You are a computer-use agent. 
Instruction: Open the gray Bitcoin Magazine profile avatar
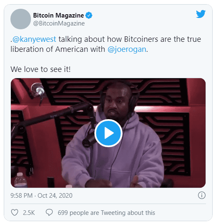20,19
